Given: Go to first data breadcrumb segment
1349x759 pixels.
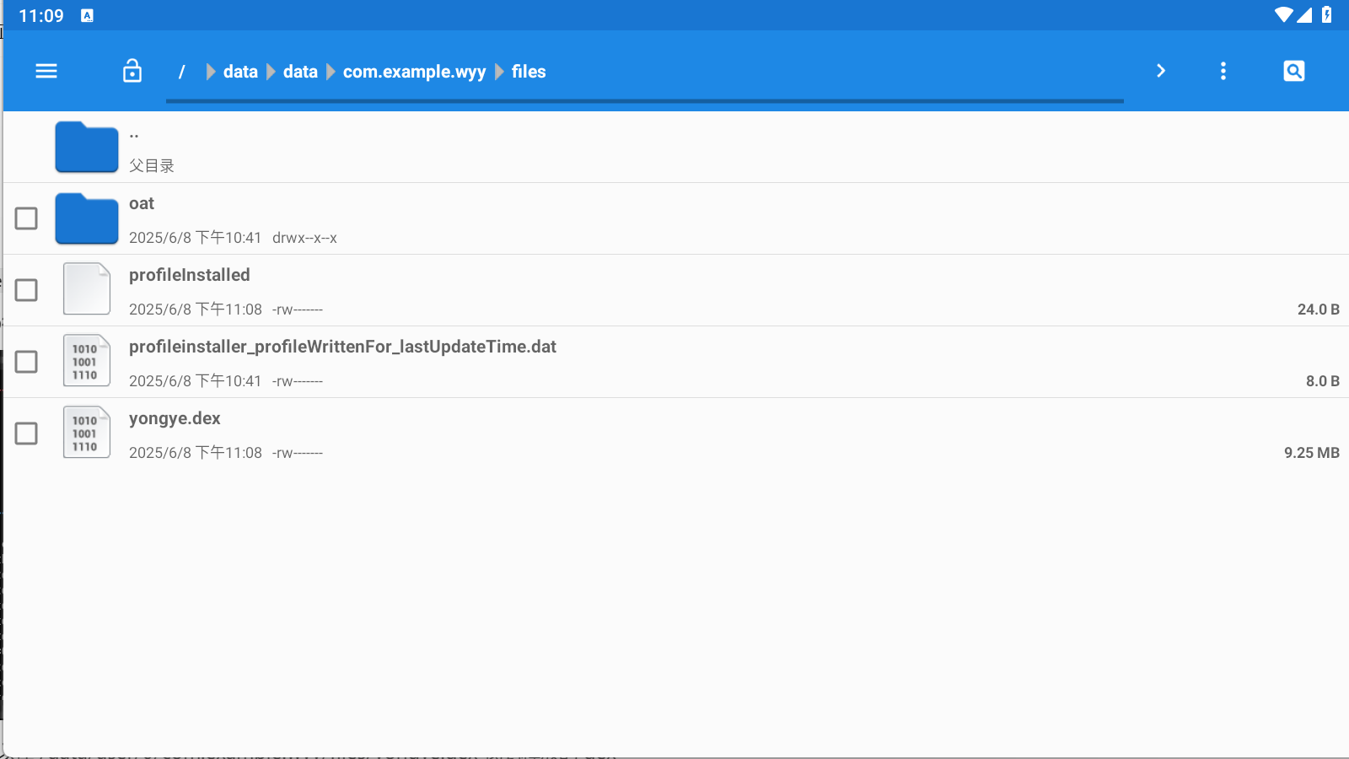Looking at the screenshot, I should tap(240, 72).
